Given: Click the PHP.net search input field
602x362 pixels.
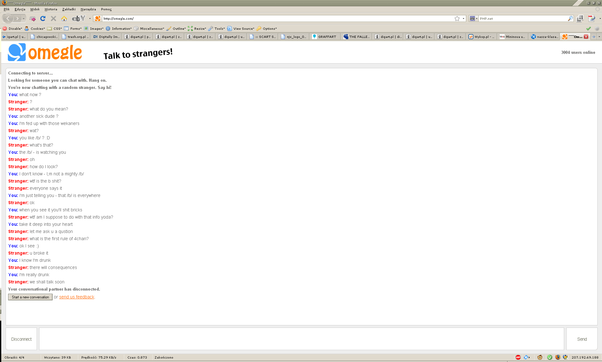Looking at the screenshot, I should (523, 18).
